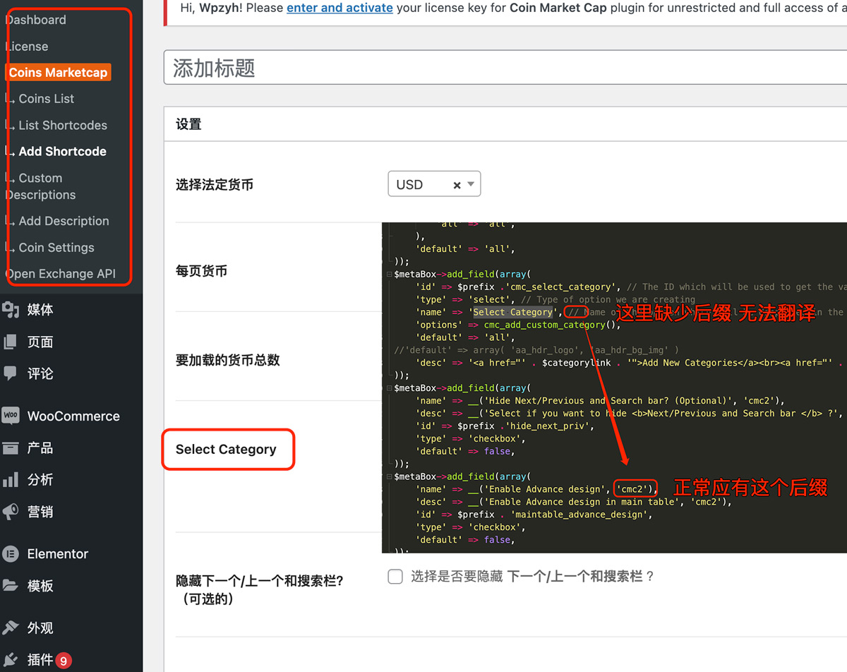The width and height of the screenshot is (847, 672).
Task: Open the 外观 menu label
Action: (40, 628)
